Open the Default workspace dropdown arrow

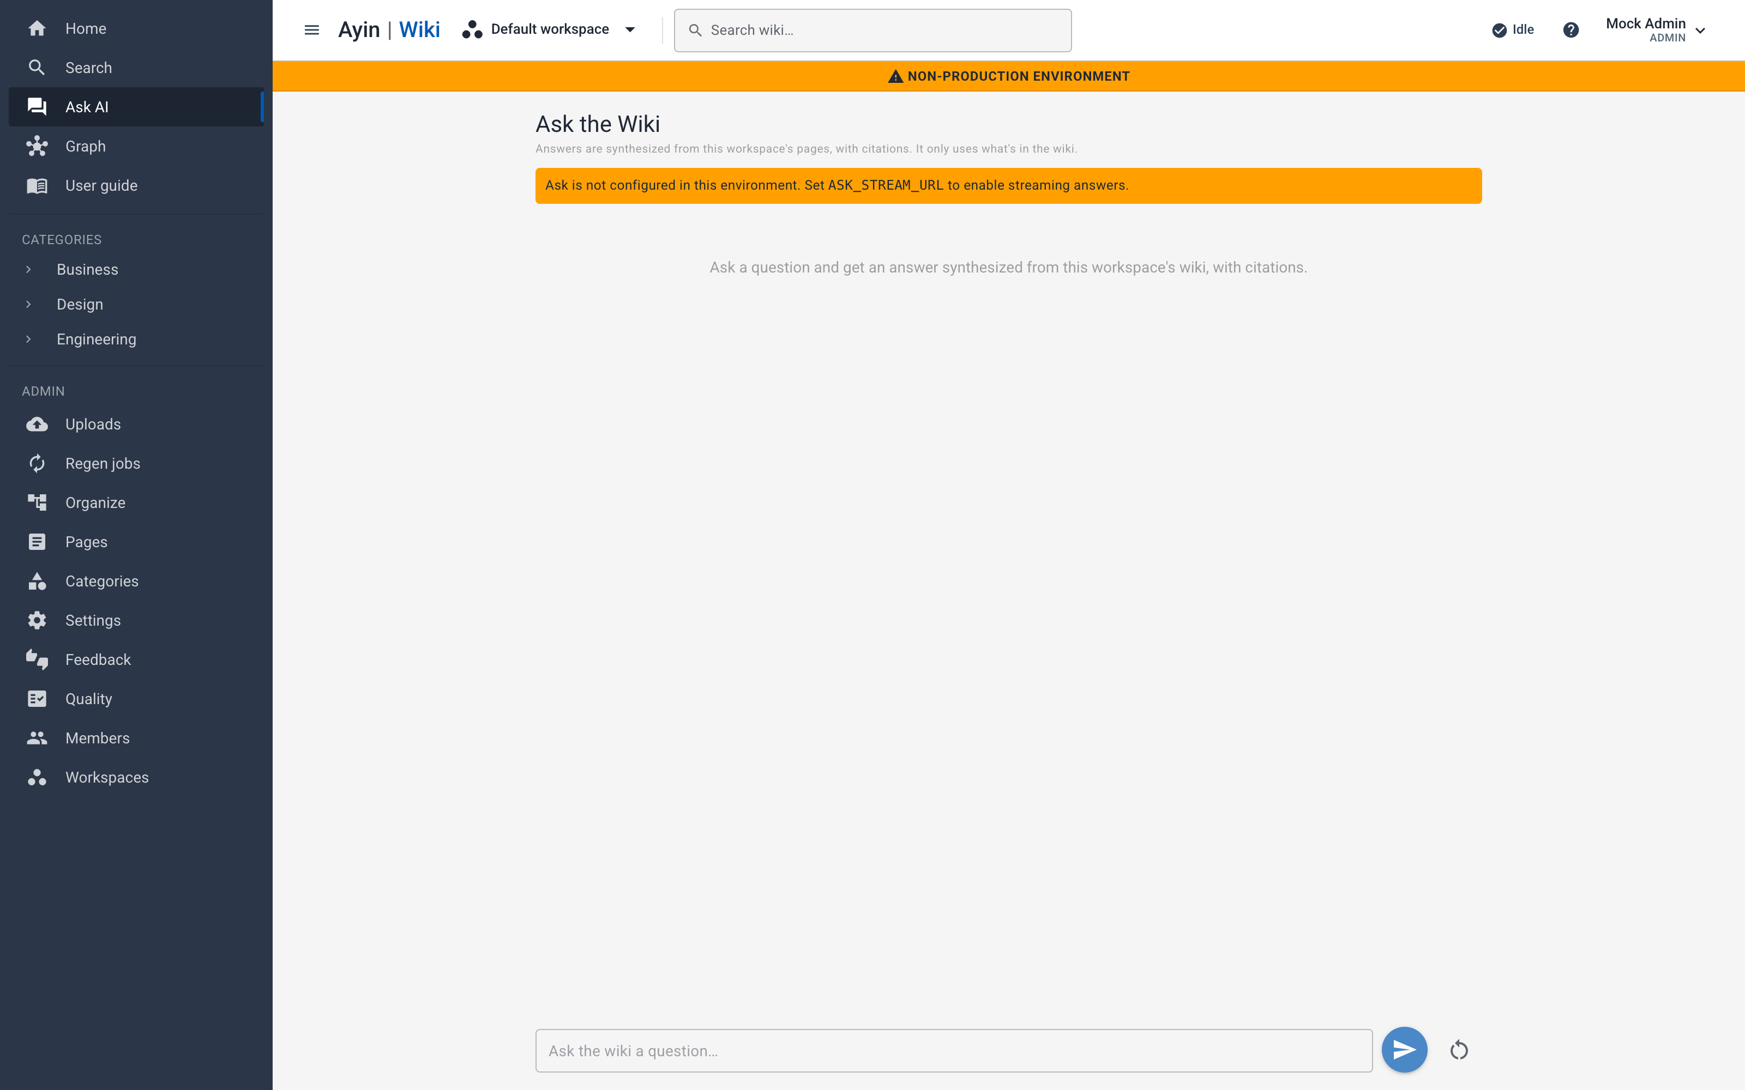click(630, 29)
